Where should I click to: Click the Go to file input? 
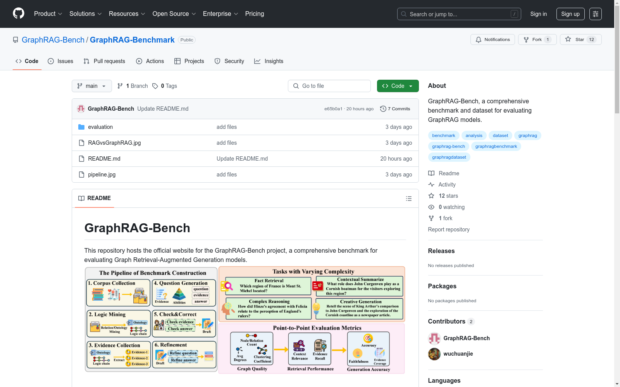click(329, 86)
